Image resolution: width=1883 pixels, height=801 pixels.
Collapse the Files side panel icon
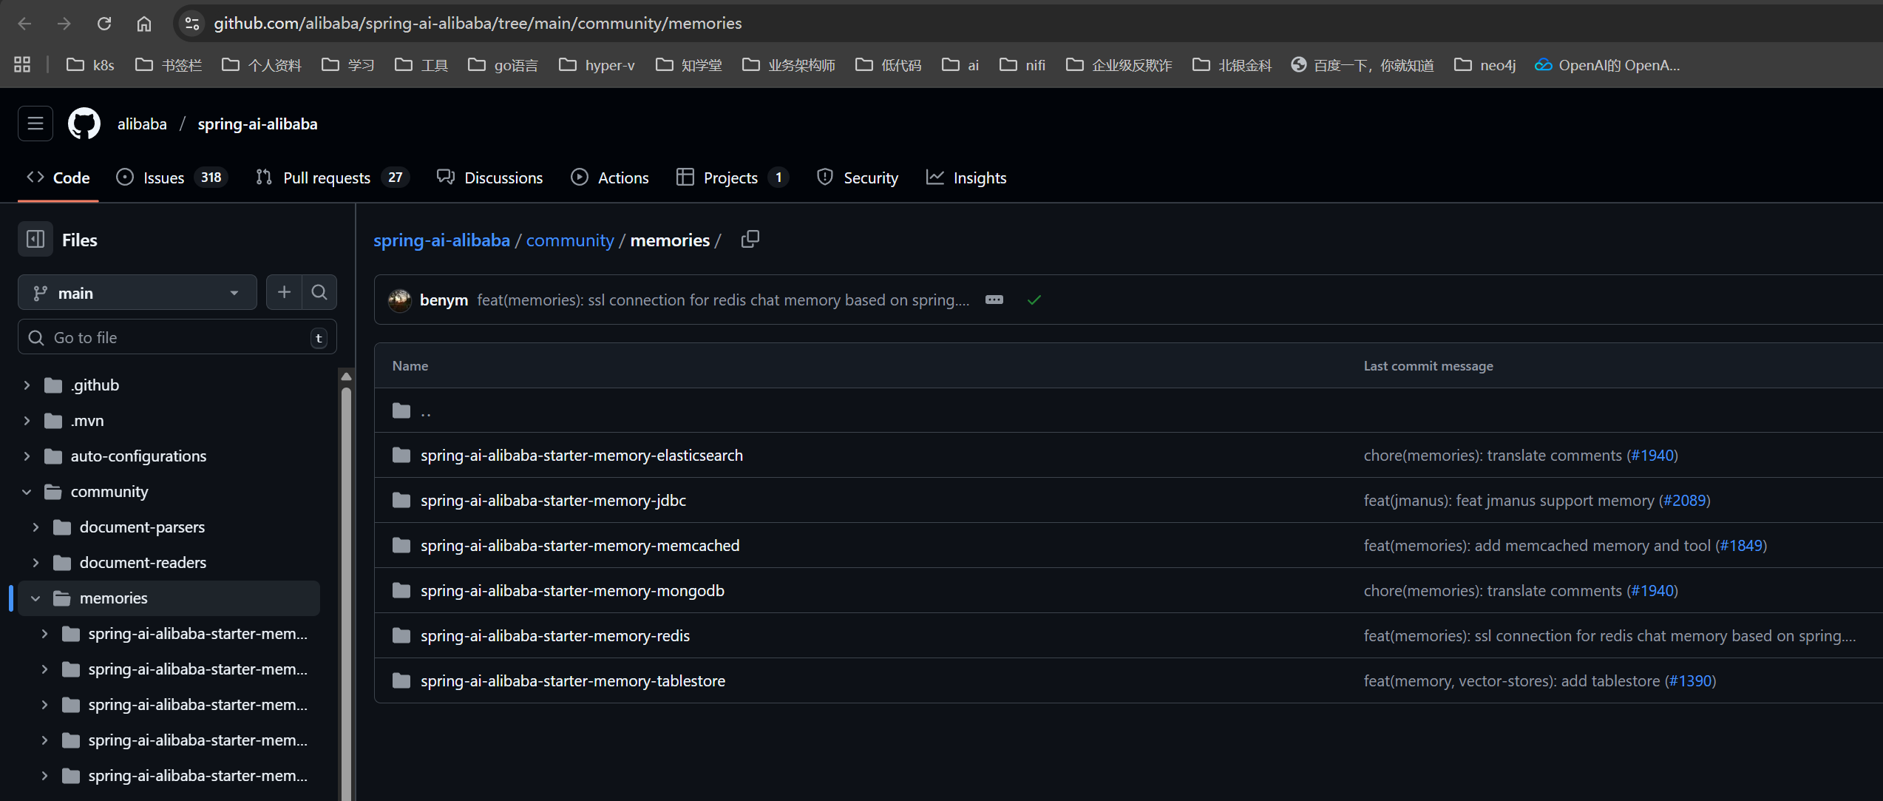[x=35, y=240]
